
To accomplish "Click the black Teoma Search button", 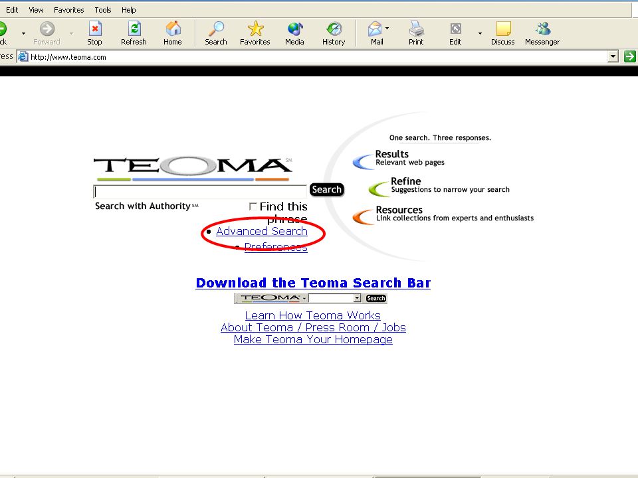I will 327,189.
